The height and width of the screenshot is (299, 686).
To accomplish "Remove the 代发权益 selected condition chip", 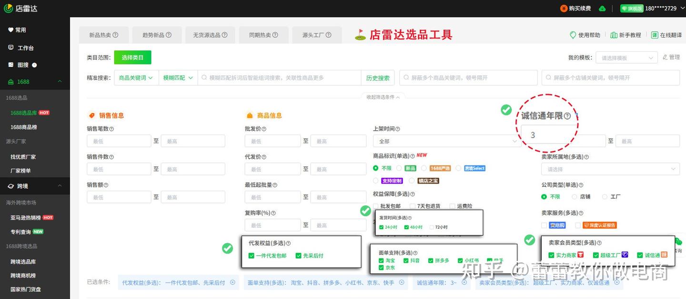I will click(232, 282).
